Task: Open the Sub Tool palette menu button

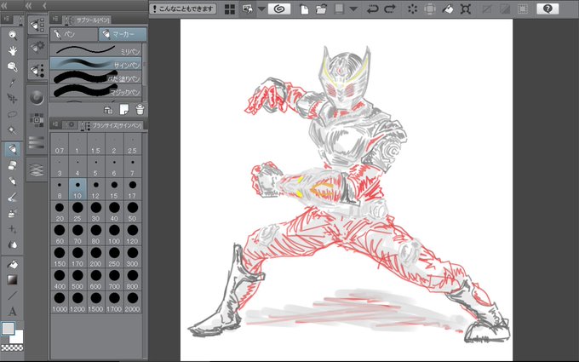Action: (x=55, y=20)
